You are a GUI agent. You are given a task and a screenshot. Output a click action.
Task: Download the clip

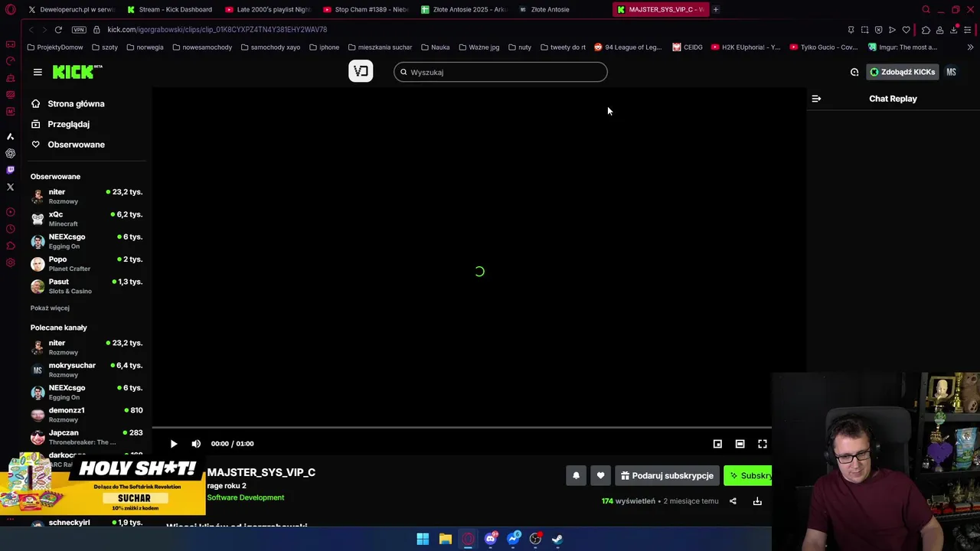(x=757, y=501)
